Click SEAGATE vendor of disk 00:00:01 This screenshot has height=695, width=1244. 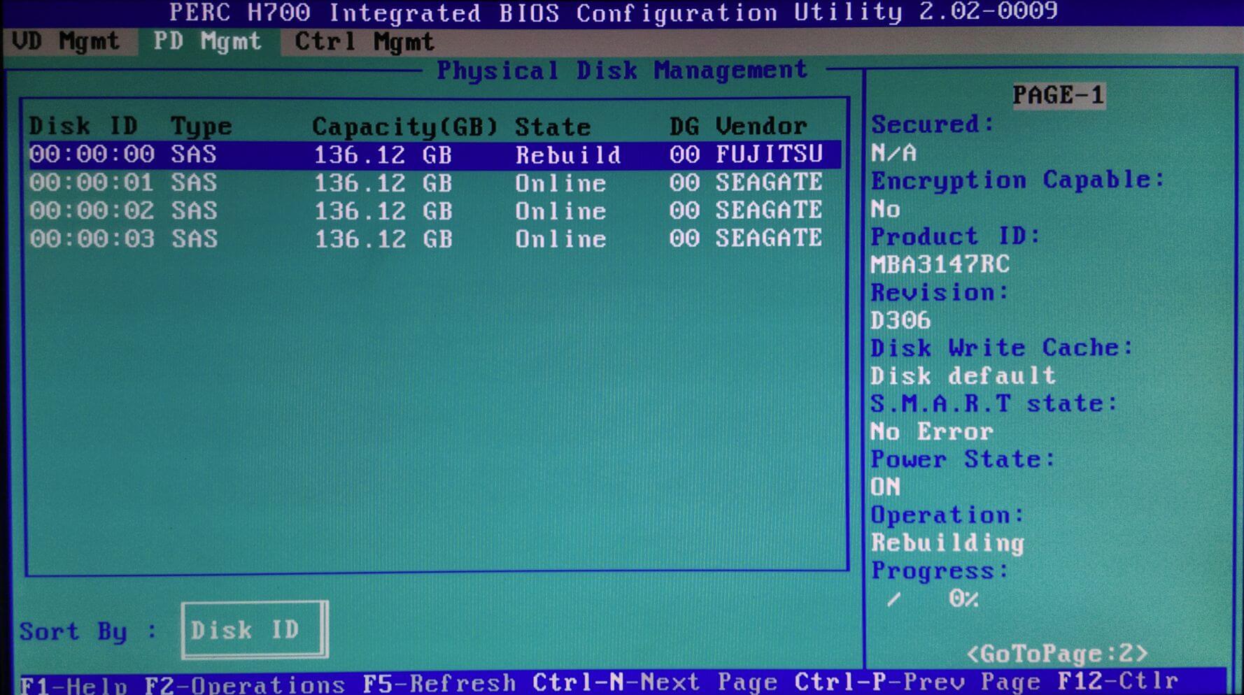click(769, 182)
